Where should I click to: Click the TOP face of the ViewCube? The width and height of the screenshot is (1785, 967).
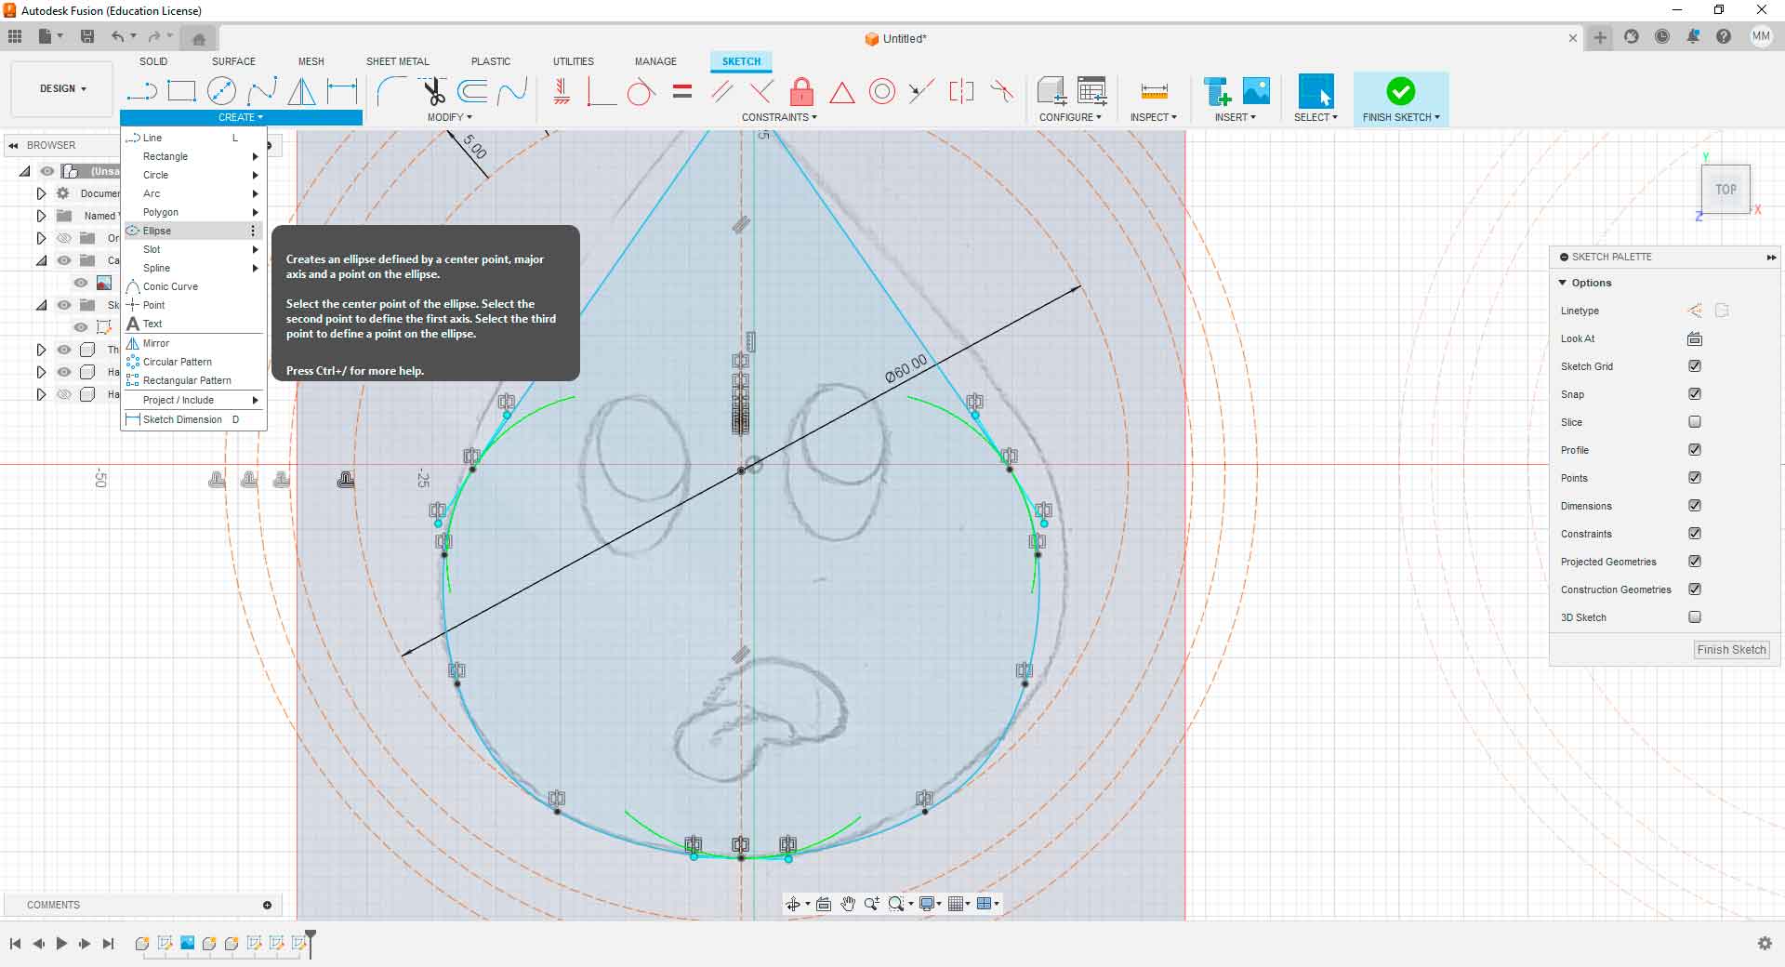[x=1725, y=189]
